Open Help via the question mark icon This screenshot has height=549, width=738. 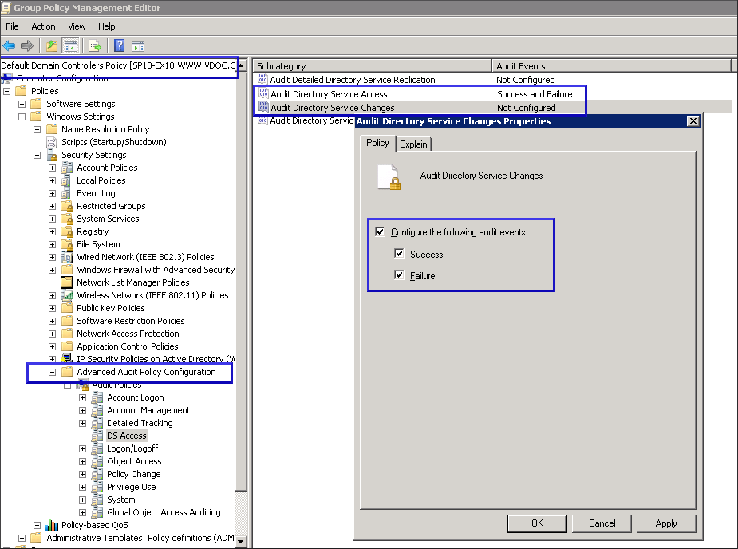point(120,45)
